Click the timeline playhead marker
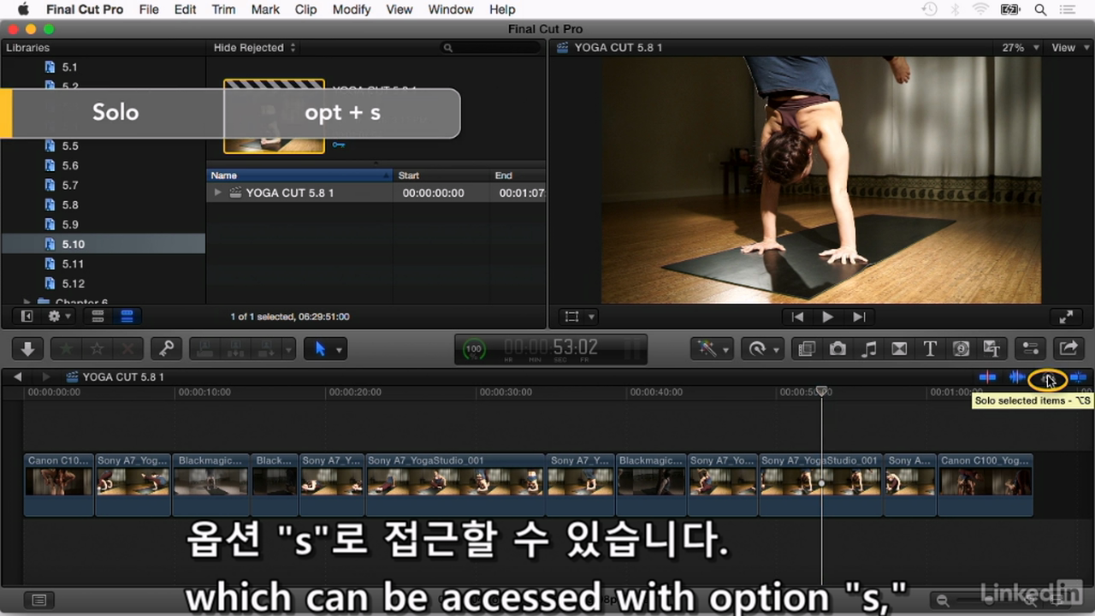This screenshot has width=1095, height=616. pyautogui.click(x=821, y=391)
